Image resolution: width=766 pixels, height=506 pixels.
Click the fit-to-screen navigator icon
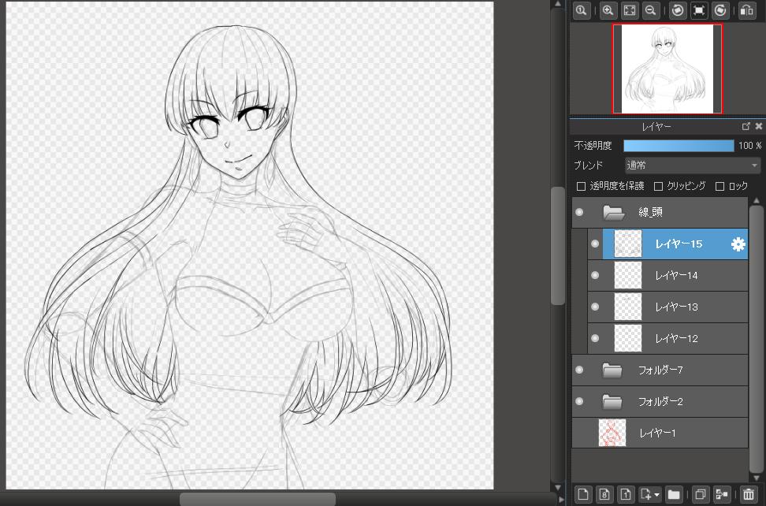pos(630,10)
